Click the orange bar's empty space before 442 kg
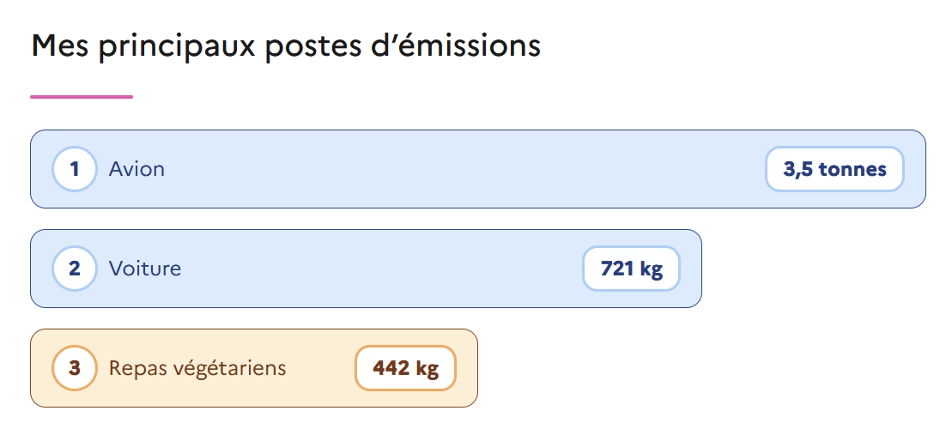The image size is (946, 441). pyautogui.click(x=322, y=368)
